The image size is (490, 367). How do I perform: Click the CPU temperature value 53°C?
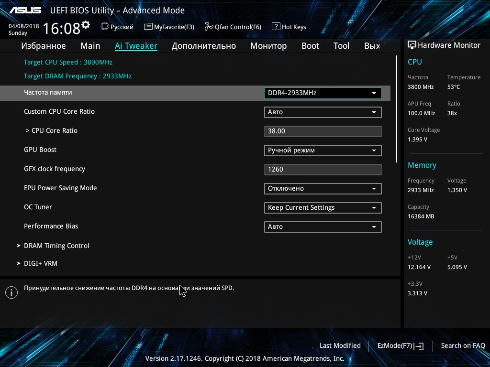coord(454,87)
